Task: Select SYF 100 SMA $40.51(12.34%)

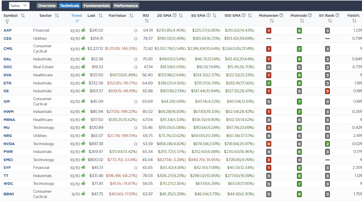Action: tap(240, 168)
